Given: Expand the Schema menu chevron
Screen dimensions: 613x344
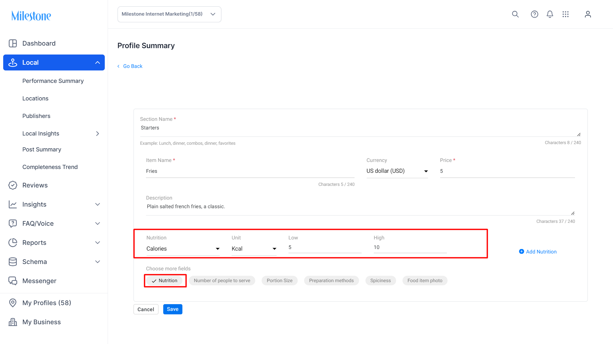Looking at the screenshot, I should [x=98, y=262].
